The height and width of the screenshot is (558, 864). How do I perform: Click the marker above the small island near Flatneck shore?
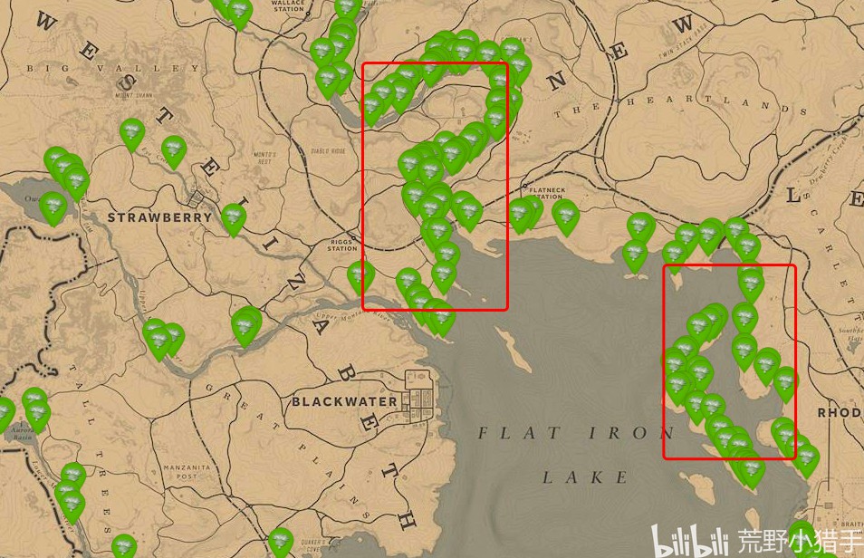tap(635, 255)
